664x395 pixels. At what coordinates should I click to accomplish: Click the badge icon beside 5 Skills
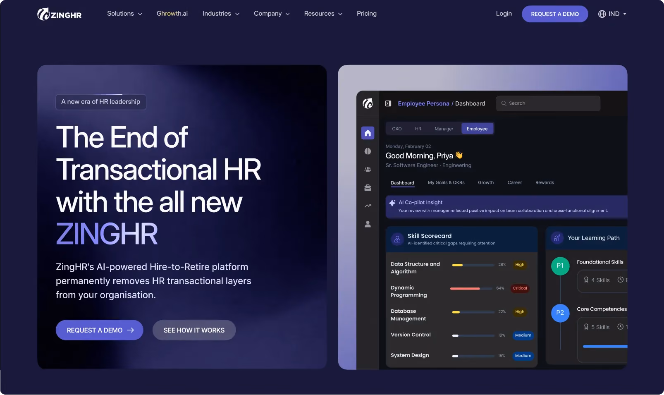[x=586, y=327]
